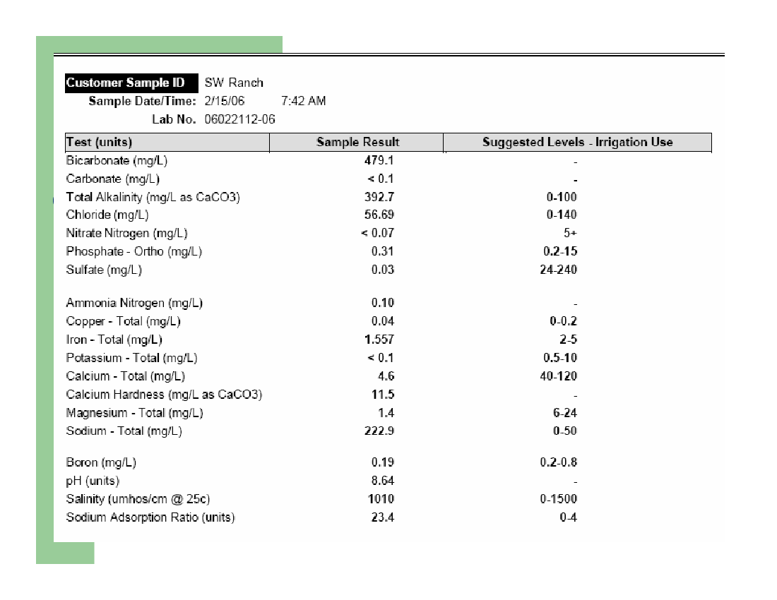
Task: Click the suggested level 0-100
Action: [x=562, y=197]
